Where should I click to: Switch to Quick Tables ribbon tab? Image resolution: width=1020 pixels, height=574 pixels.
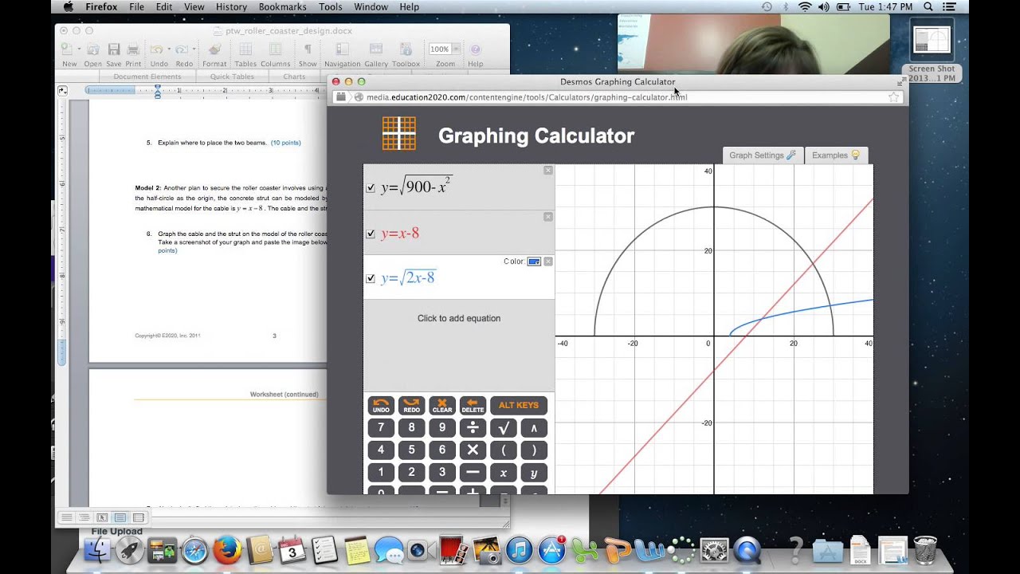coord(232,77)
